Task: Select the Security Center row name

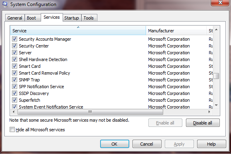Action: [34, 46]
